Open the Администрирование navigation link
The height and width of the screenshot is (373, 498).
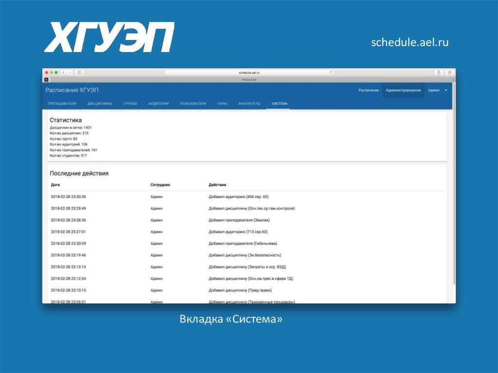(x=403, y=90)
